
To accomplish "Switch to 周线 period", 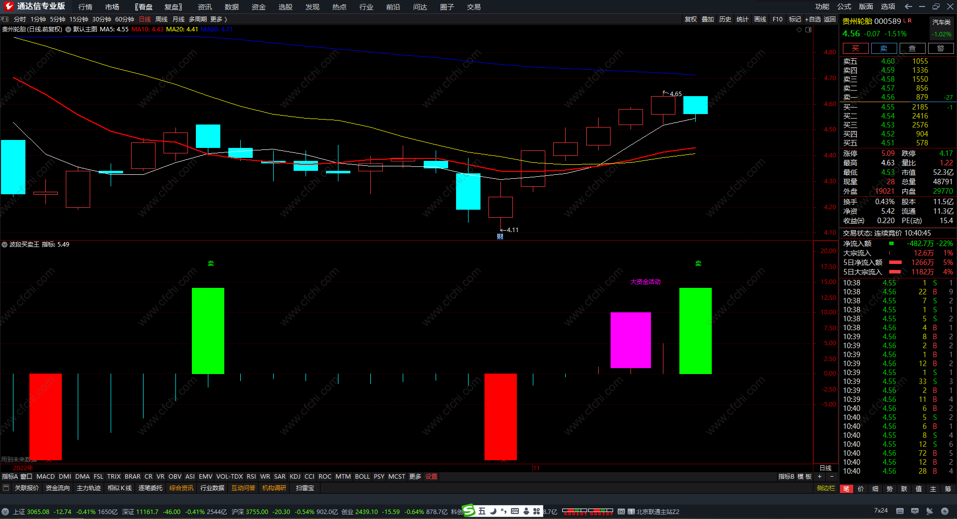I will point(161,19).
